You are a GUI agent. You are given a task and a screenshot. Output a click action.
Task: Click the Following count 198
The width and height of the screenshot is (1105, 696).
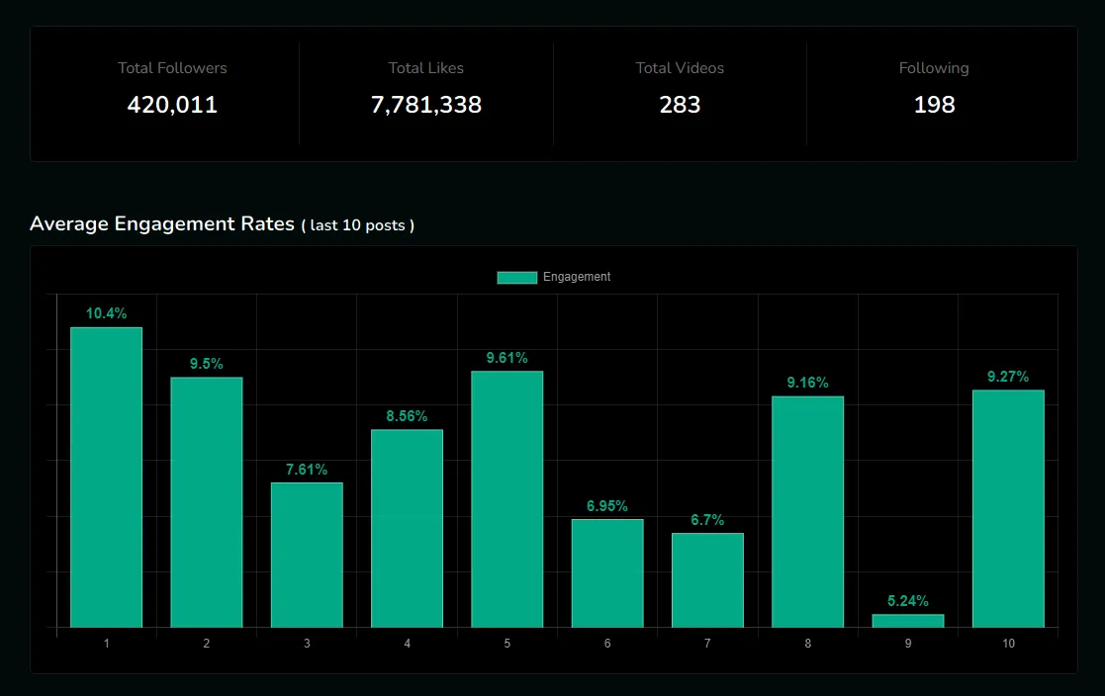coord(934,105)
